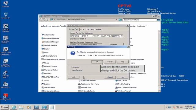The height and width of the screenshot is (110, 196).
Task: Launch SIMATIC Manager from the desktop
Action: tap(6, 28)
